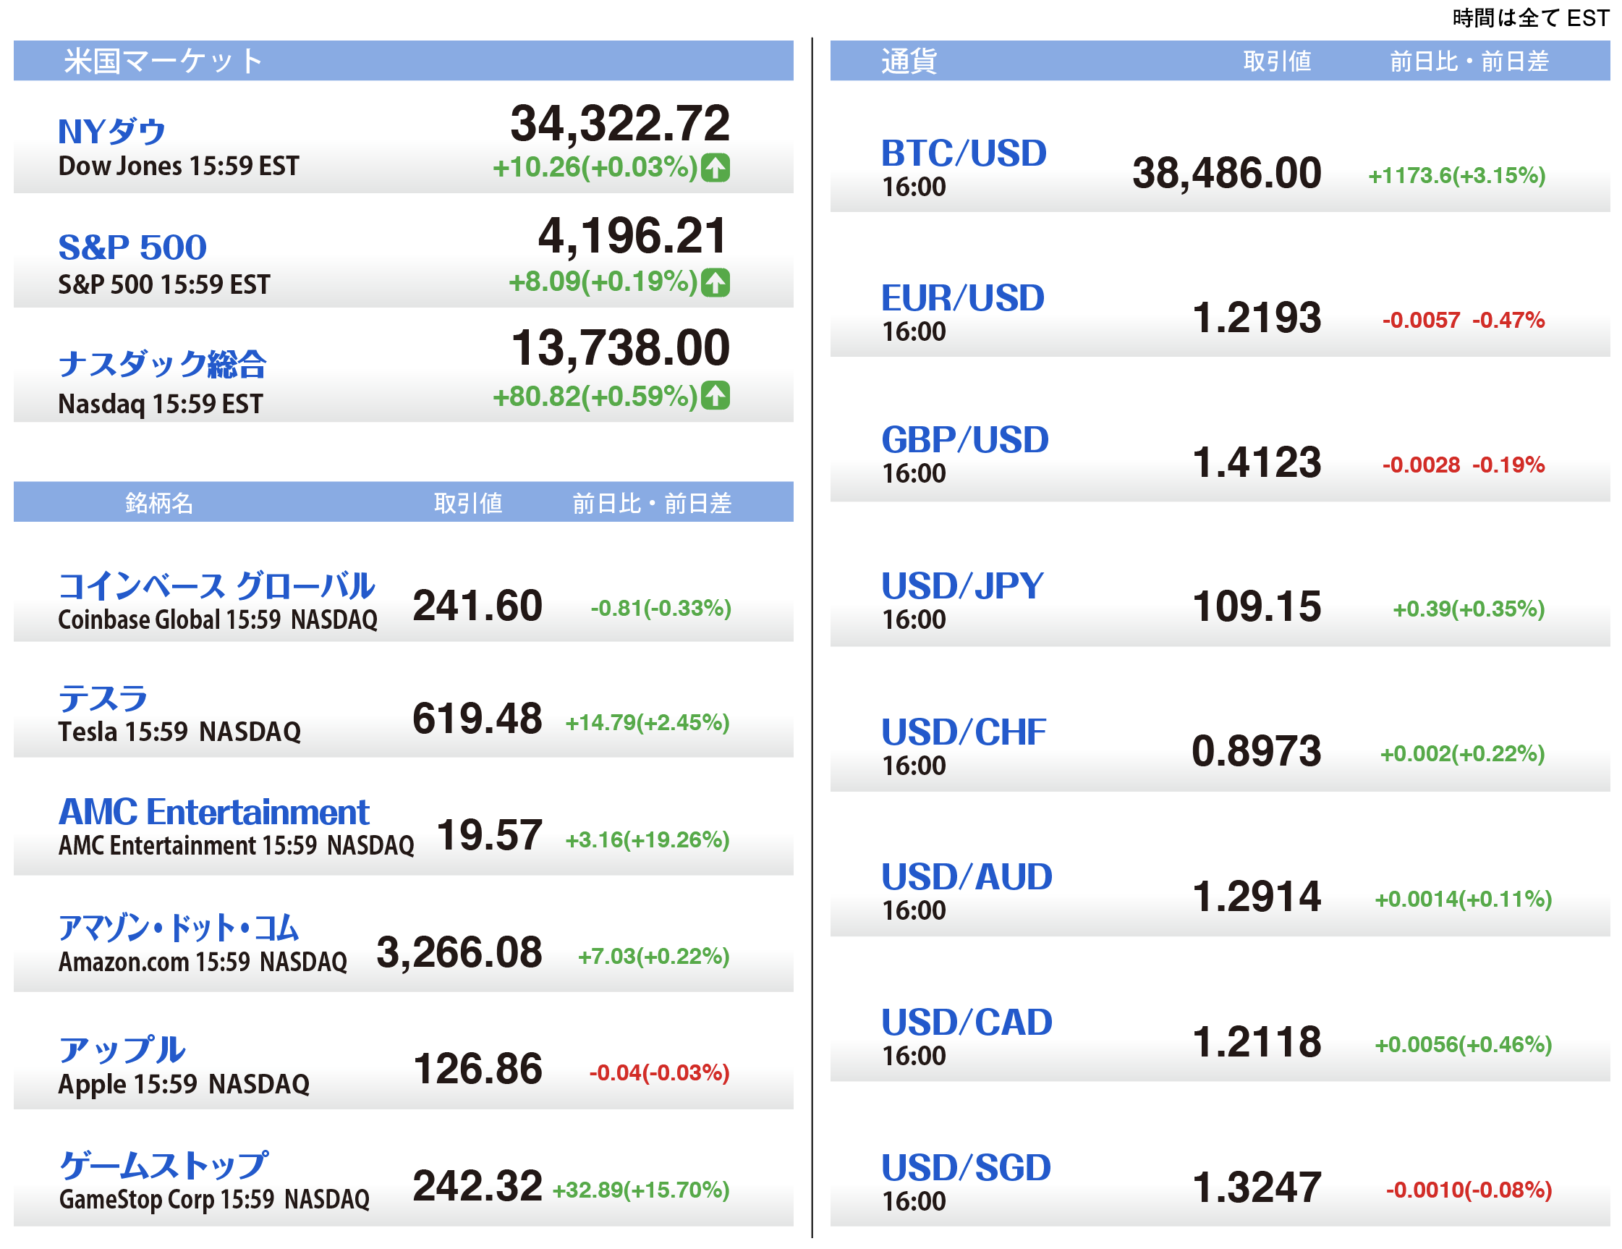Click the AMC Entertainment stock name

pos(214,812)
